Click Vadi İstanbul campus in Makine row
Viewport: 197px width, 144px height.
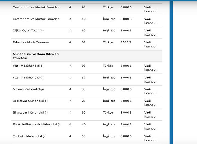pos(150,91)
